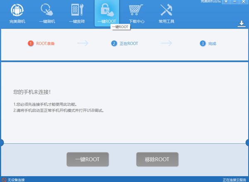Click the 正在连接云服务 status text

[234, 180]
